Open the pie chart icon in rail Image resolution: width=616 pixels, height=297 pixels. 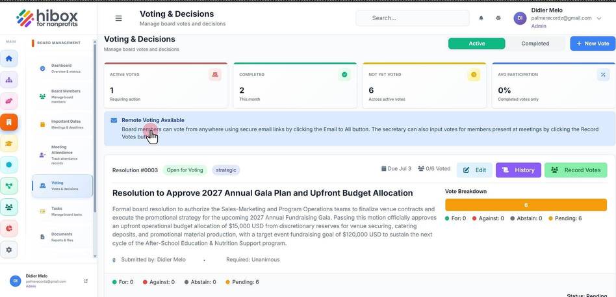click(x=9, y=228)
